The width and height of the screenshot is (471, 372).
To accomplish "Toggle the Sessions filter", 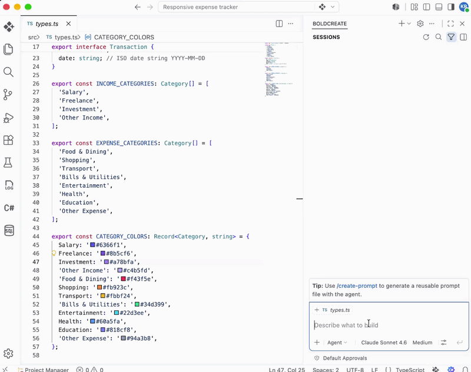I will point(451,37).
